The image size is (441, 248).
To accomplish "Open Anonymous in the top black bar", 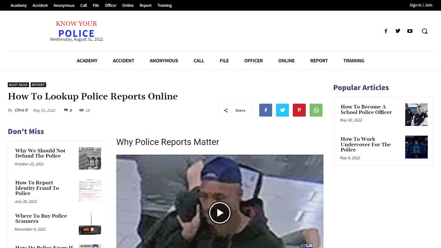I will click(x=64, y=5).
